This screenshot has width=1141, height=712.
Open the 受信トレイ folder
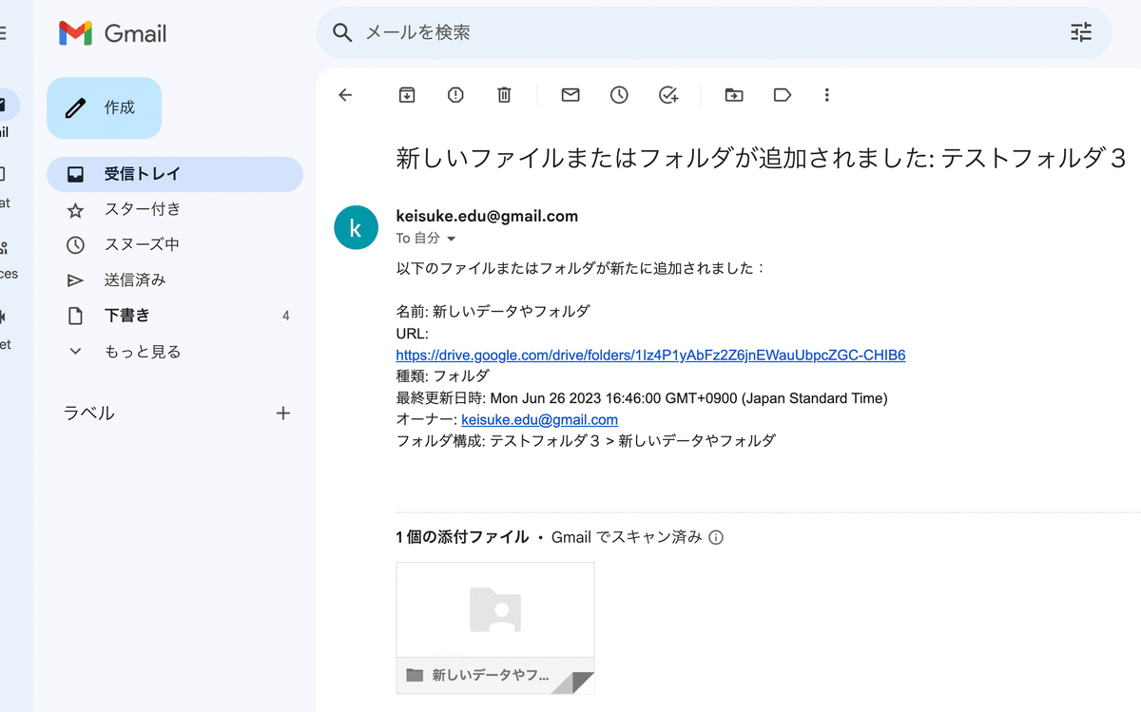click(143, 174)
